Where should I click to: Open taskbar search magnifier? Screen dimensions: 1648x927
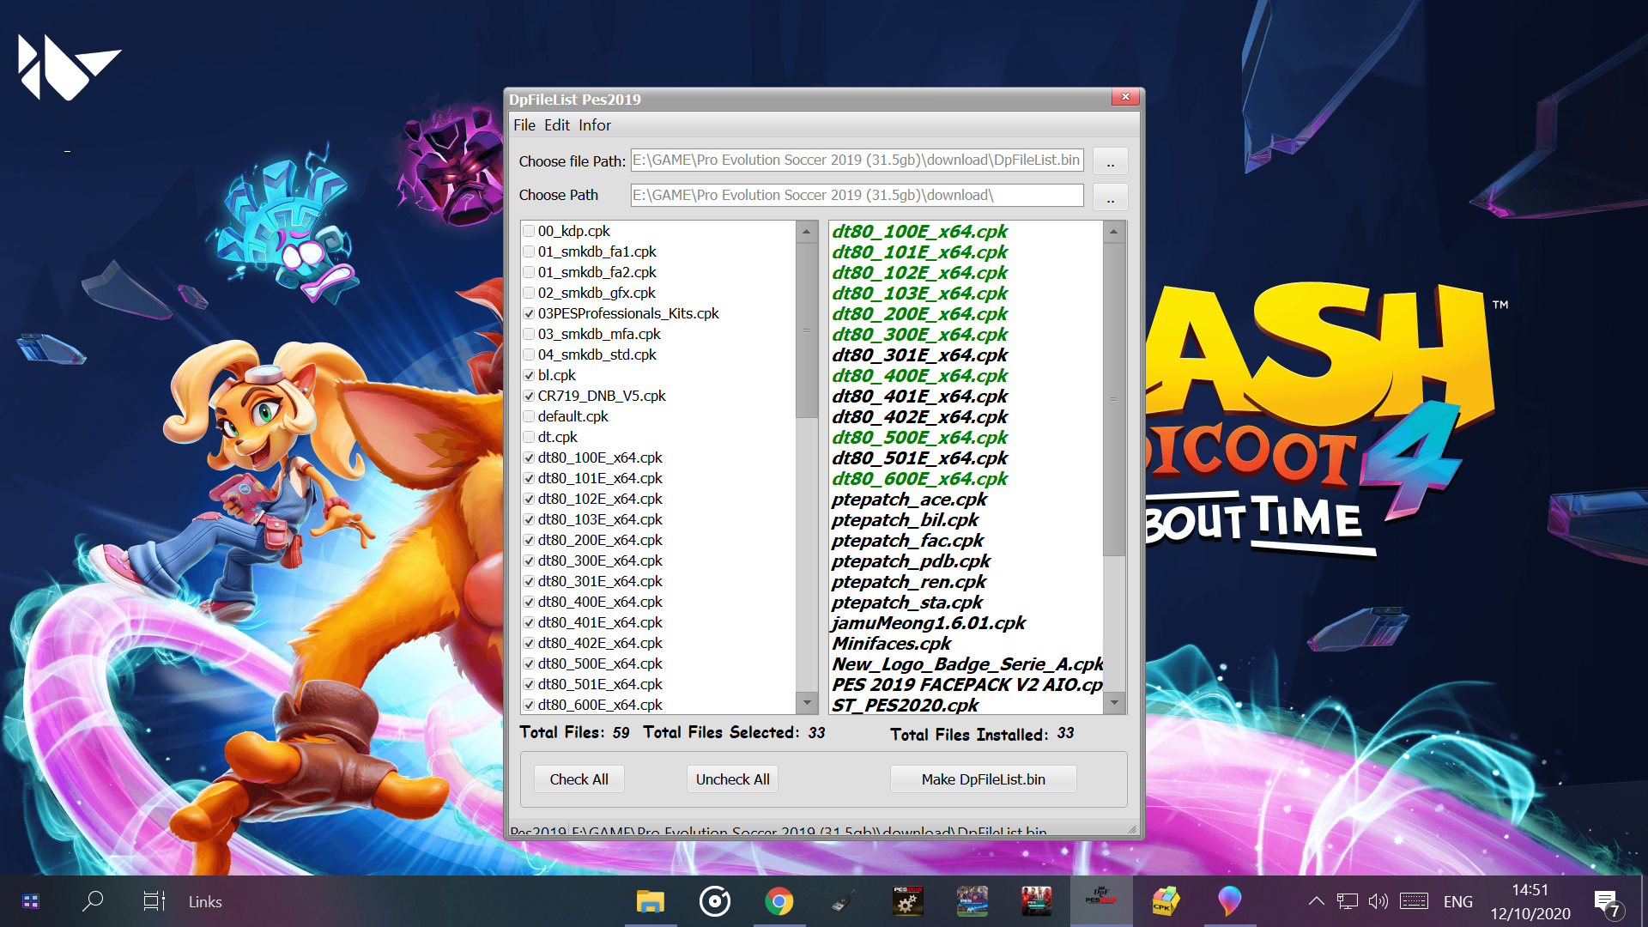coord(93,901)
